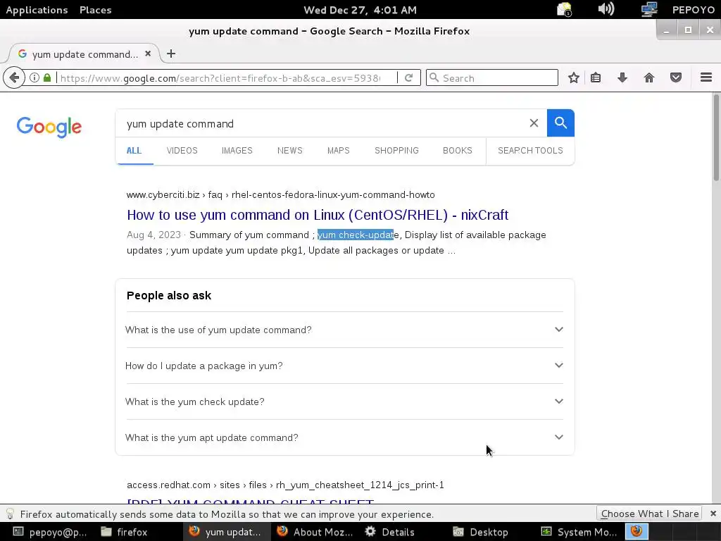
Task: Open SEARCH TOOLS options
Action: [530, 151]
